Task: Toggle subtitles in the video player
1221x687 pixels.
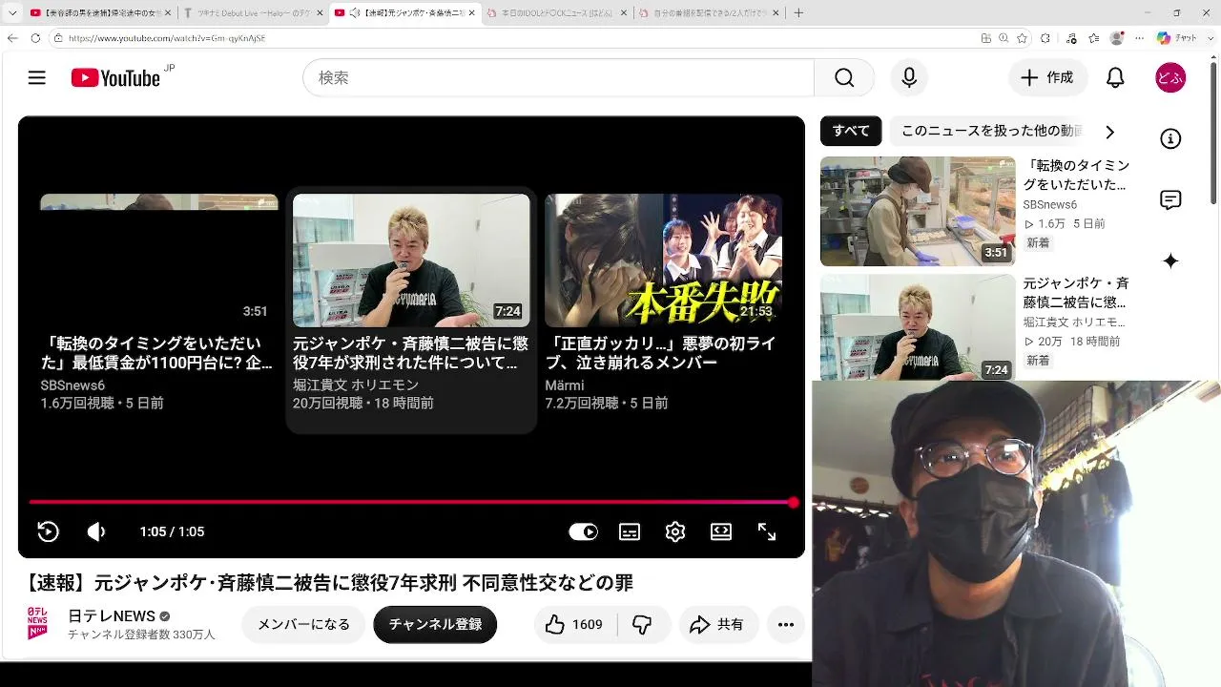Action: tap(630, 531)
